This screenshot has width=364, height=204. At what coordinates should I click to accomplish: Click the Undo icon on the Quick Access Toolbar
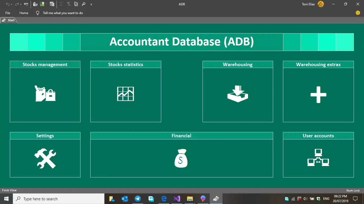point(8,4)
